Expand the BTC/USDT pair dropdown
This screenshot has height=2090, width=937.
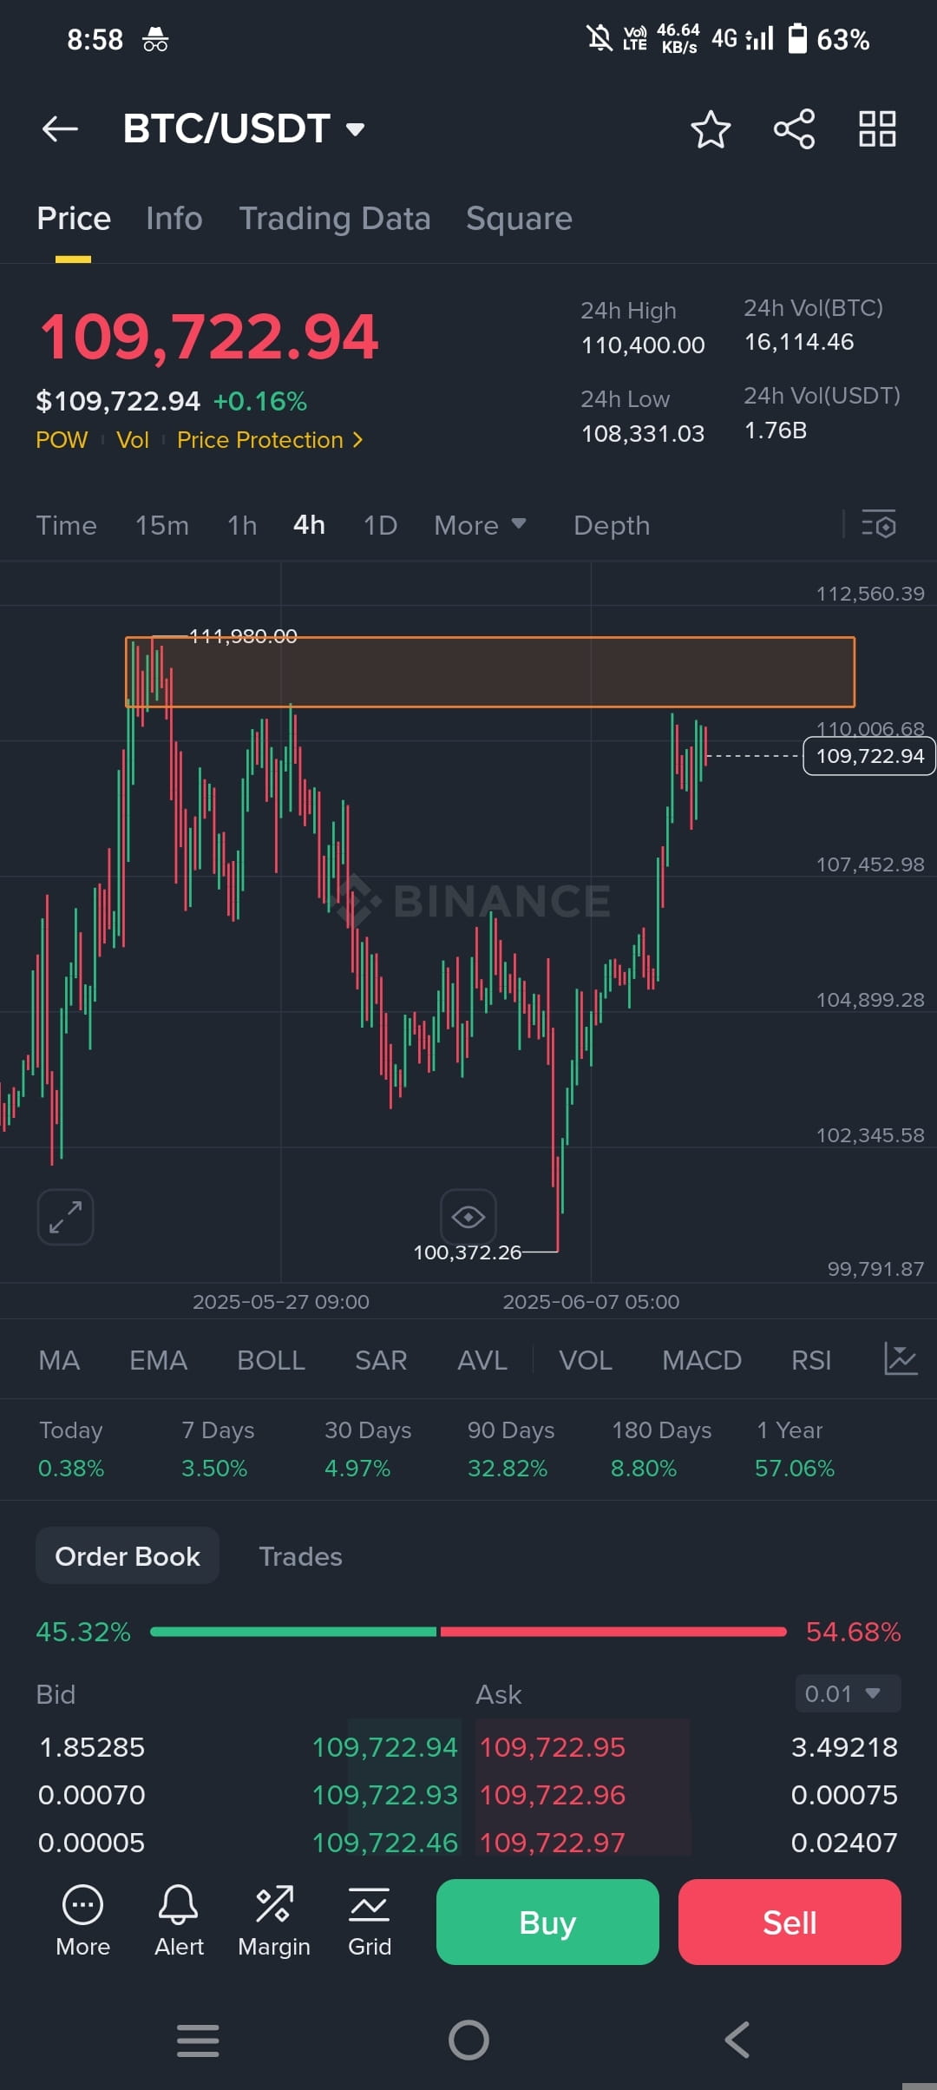(x=355, y=130)
